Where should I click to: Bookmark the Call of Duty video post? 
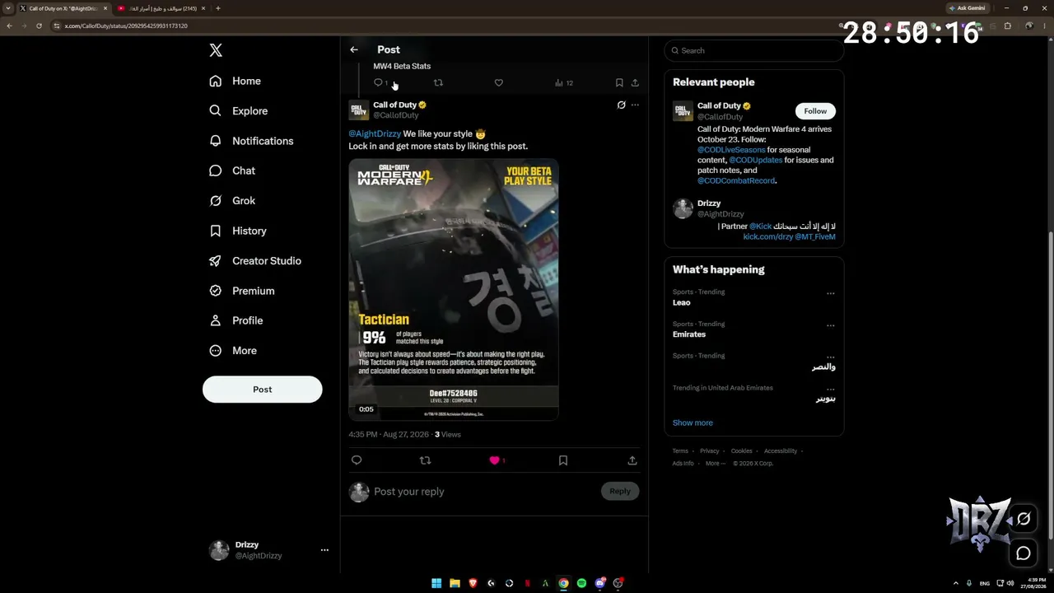(x=563, y=460)
